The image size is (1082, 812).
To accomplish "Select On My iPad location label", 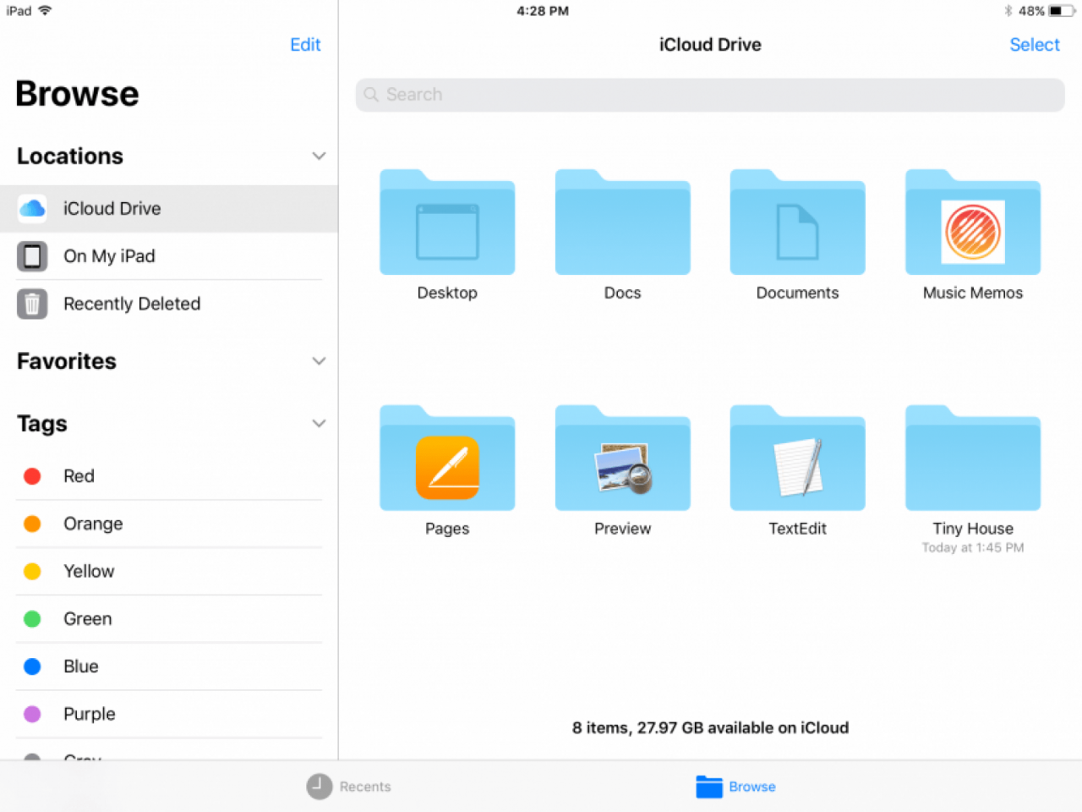I will click(109, 256).
